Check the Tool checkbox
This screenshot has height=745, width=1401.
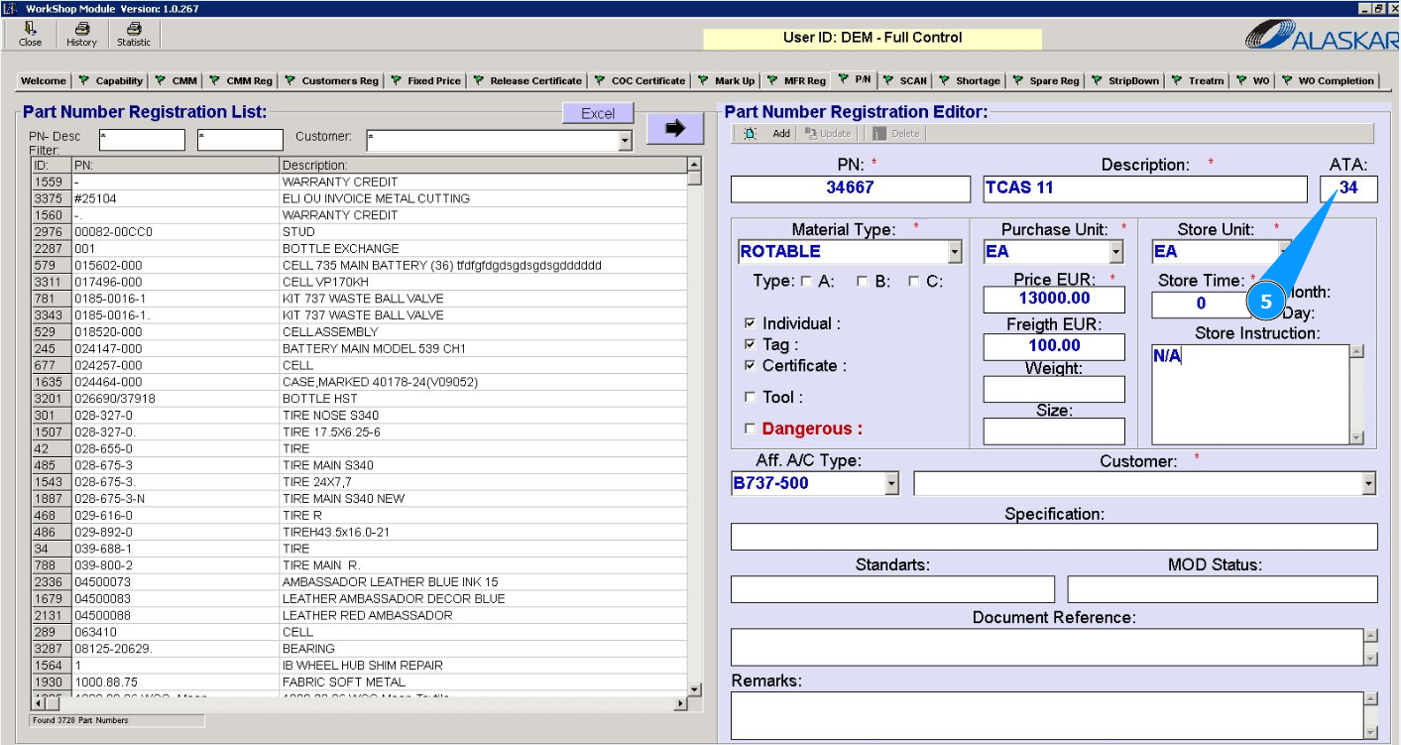[x=750, y=398]
